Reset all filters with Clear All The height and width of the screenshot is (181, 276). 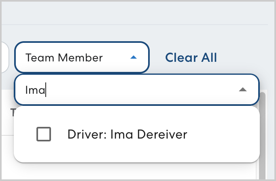click(191, 58)
